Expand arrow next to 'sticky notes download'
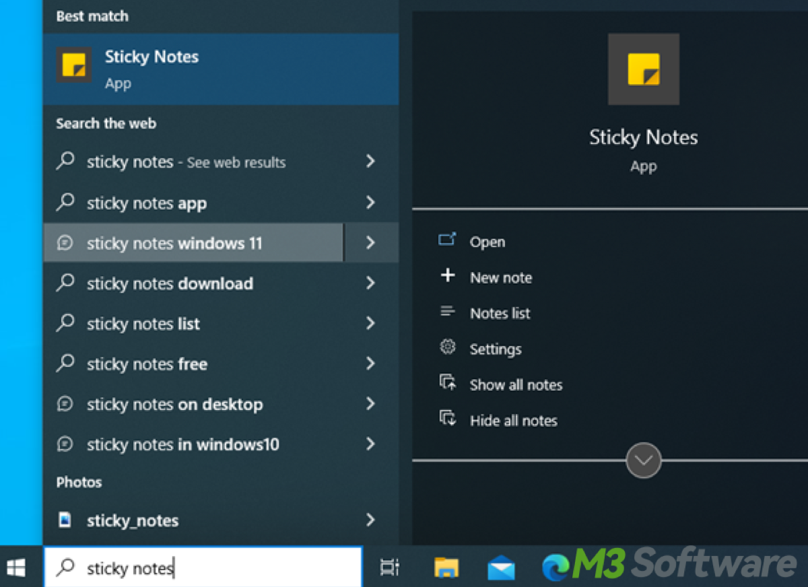This screenshot has height=587, width=808. [370, 283]
